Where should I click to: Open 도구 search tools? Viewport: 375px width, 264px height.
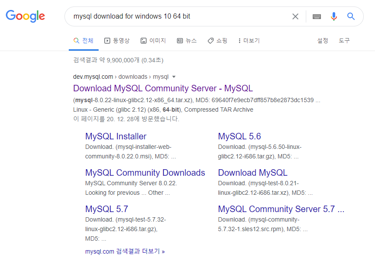click(x=344, y=41)
